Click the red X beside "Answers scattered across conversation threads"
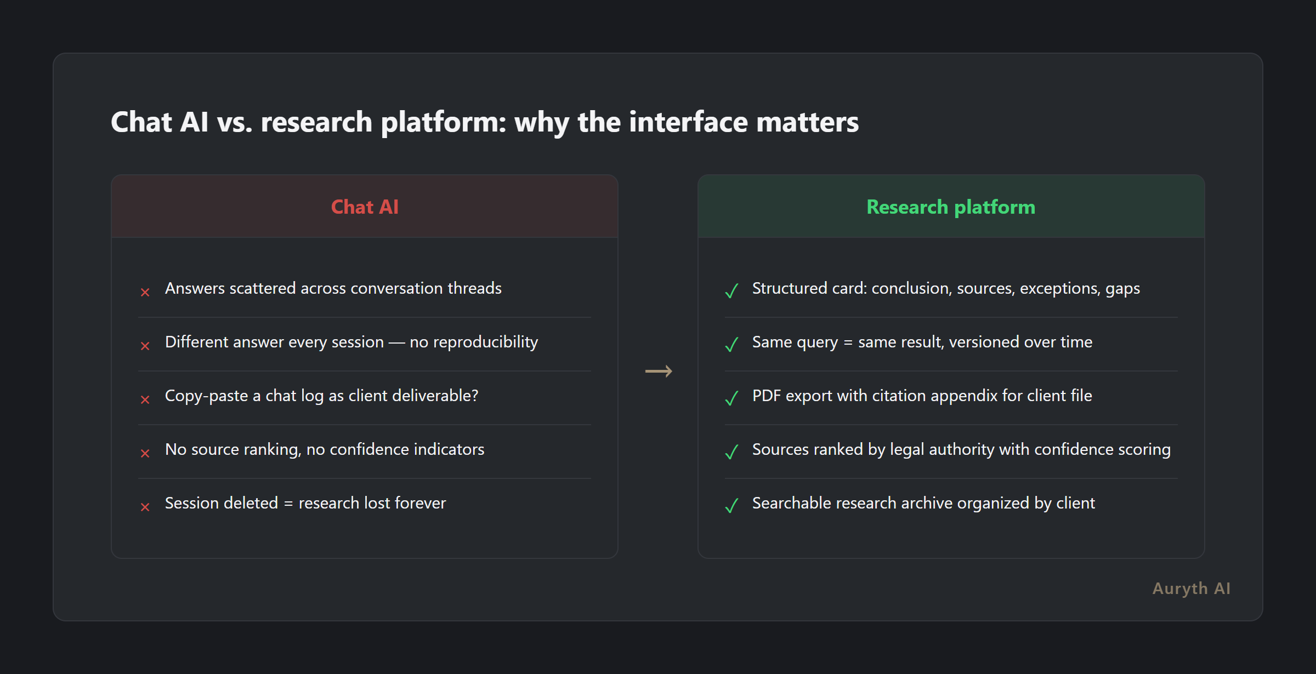Image resolution: width=1316 pixels, height=674 pixels. click(x=145, y=292)
